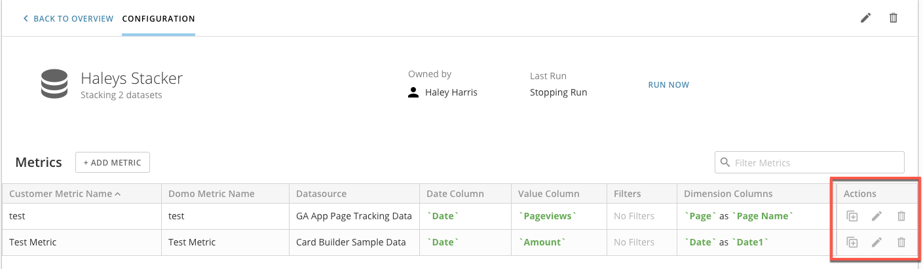Click `Page` as `Page Name` cell

pos(757,216)
